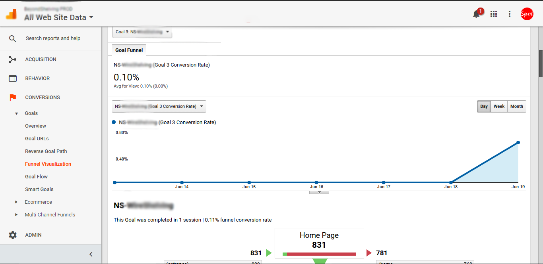The width and height of the screenshot is (543, 264).
Task: Open the Reverse Goal Path report
Action: [46, 151]
